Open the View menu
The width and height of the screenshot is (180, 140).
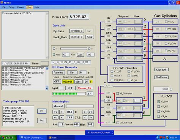29,7
